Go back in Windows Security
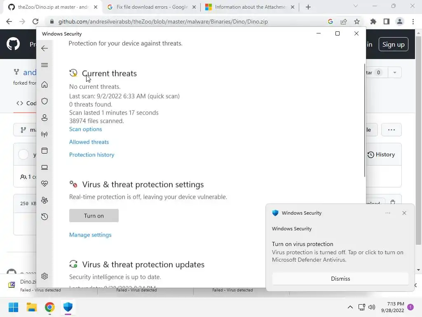This screenshot has width=422, height=317. (45, 48)
